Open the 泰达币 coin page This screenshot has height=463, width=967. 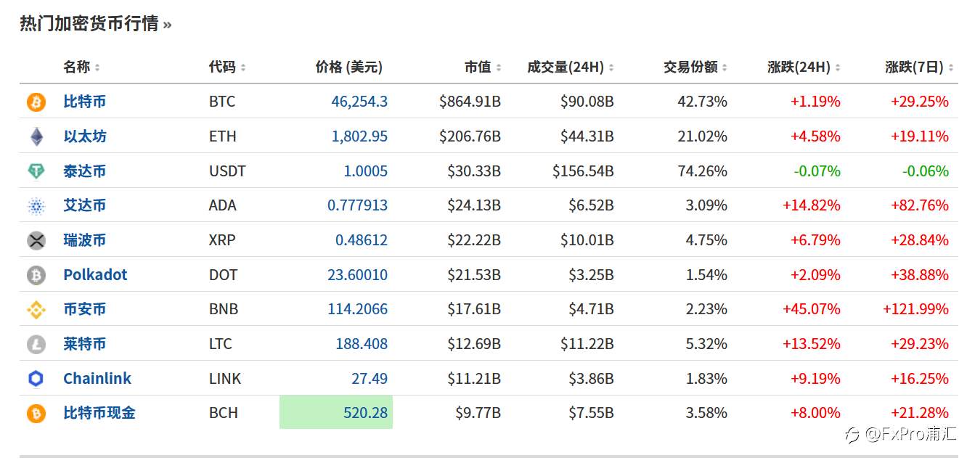[84, 171]
